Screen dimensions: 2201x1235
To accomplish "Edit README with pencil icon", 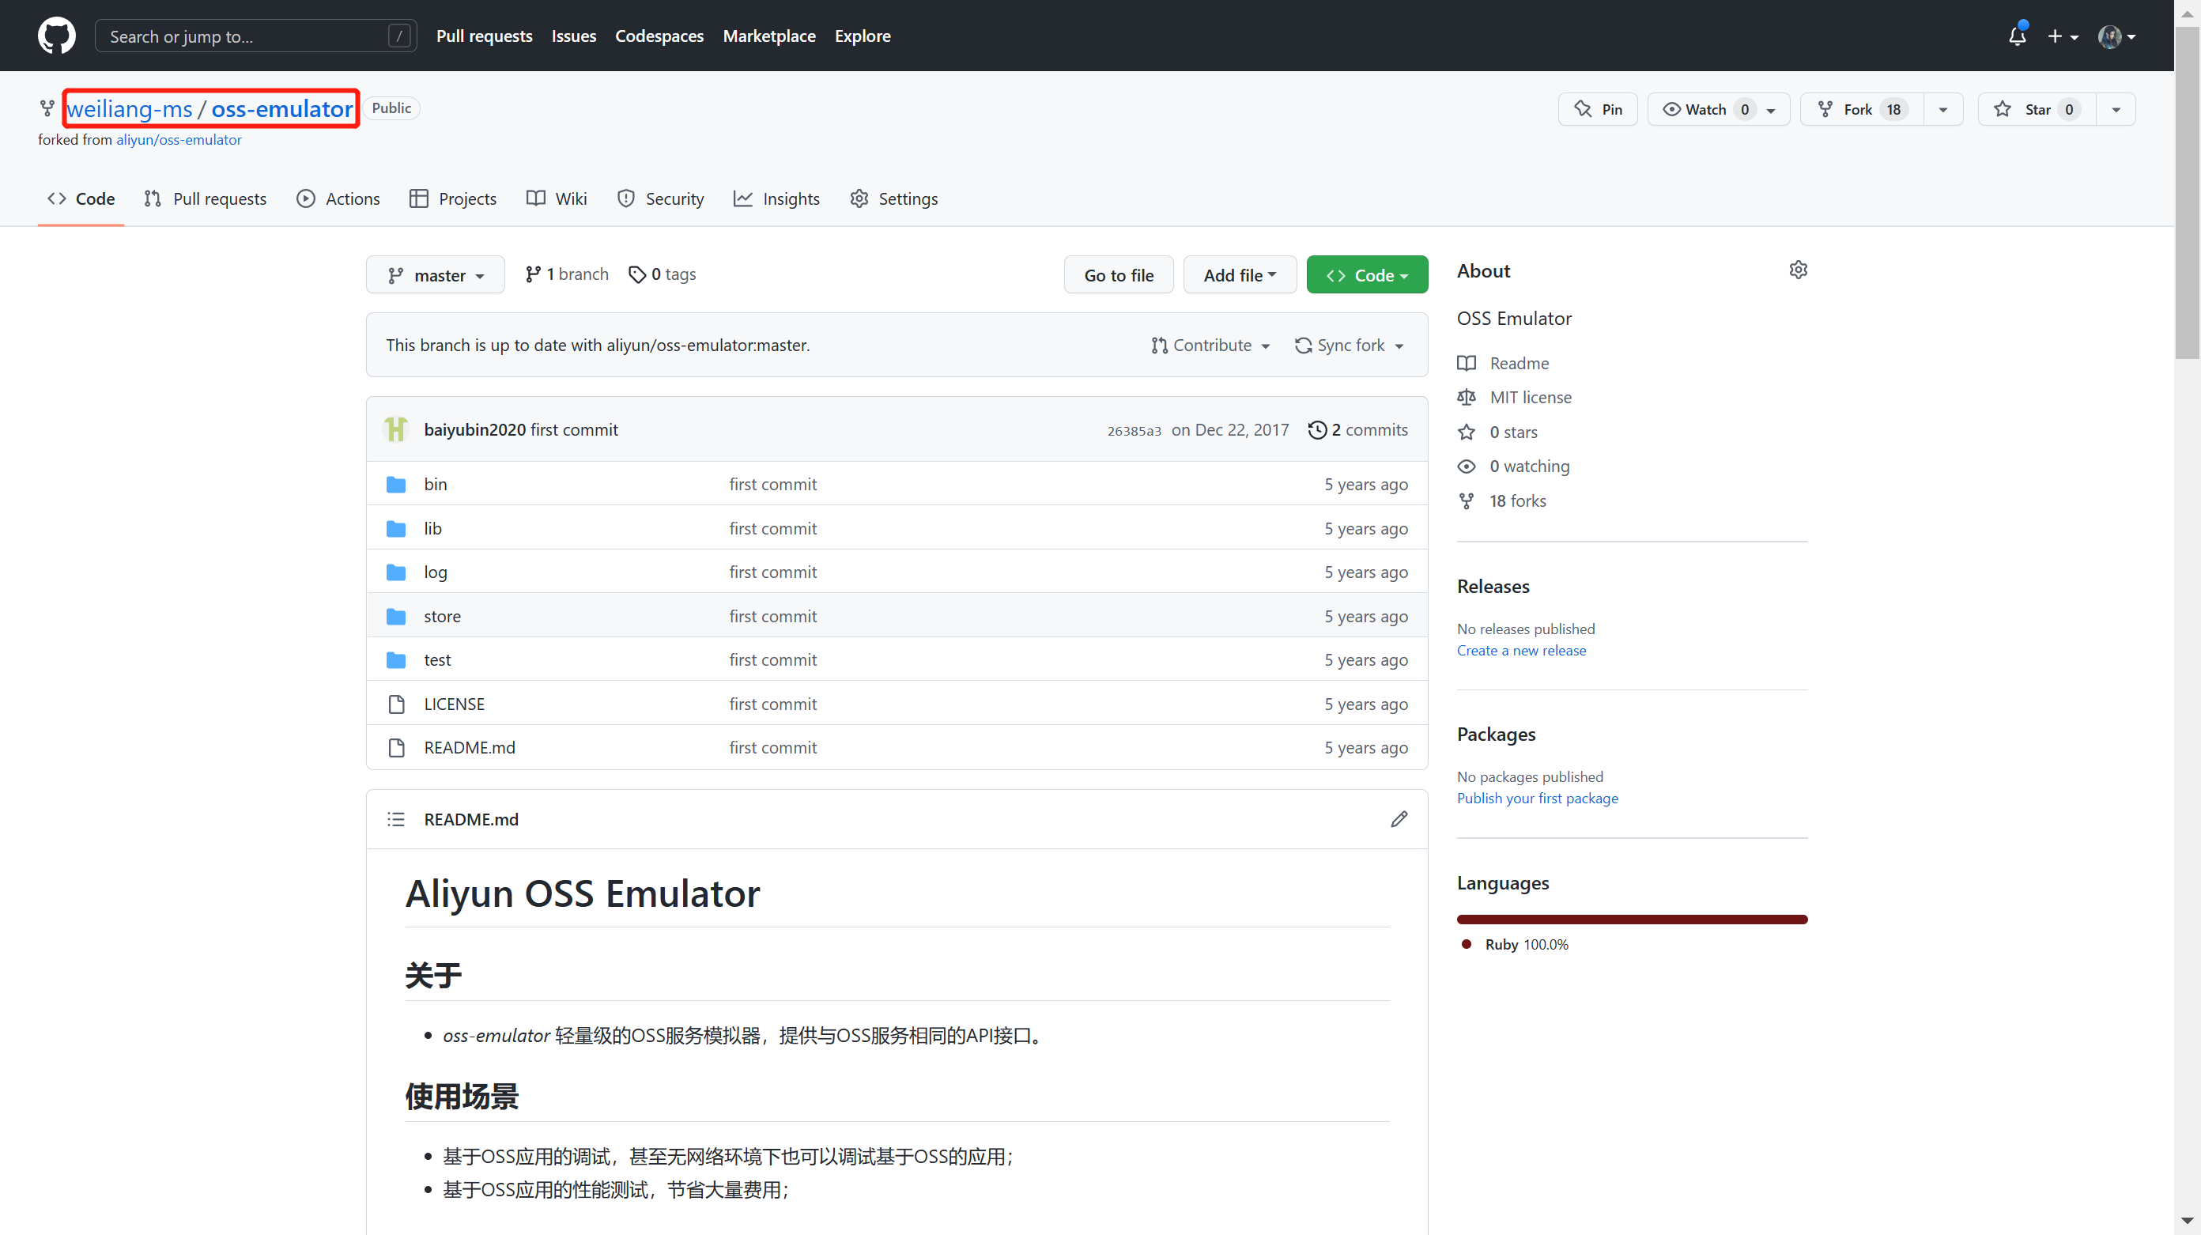I will coord(1399,819).
